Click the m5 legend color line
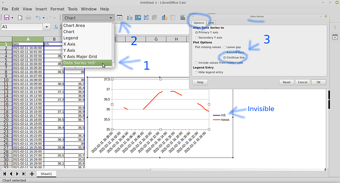The width and height of the screenshot is (340, 183). pos(216,115)
